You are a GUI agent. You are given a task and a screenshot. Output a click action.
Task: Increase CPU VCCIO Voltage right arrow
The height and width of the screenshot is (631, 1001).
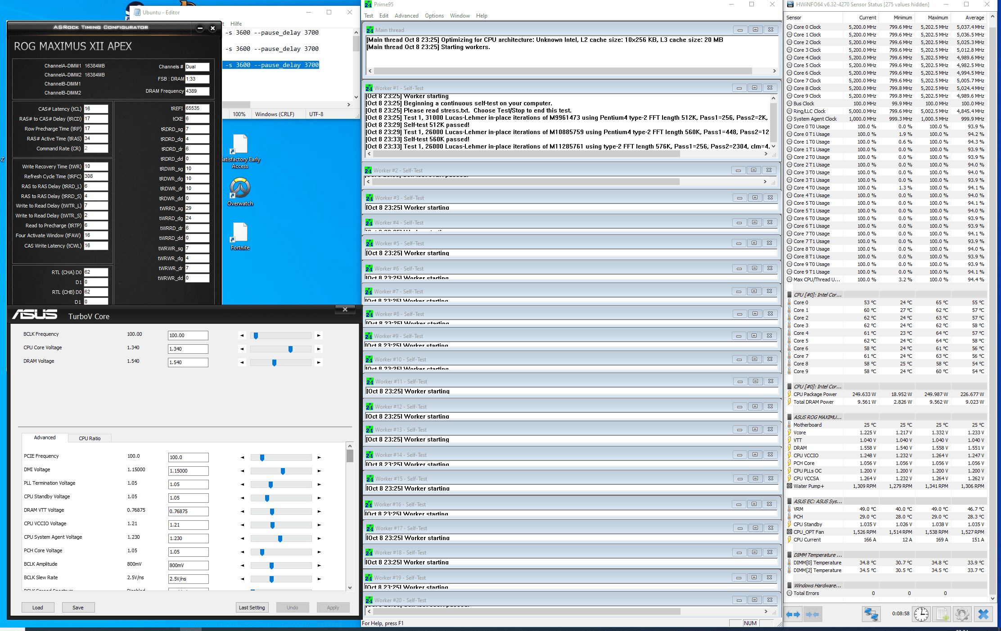(319, 525)
